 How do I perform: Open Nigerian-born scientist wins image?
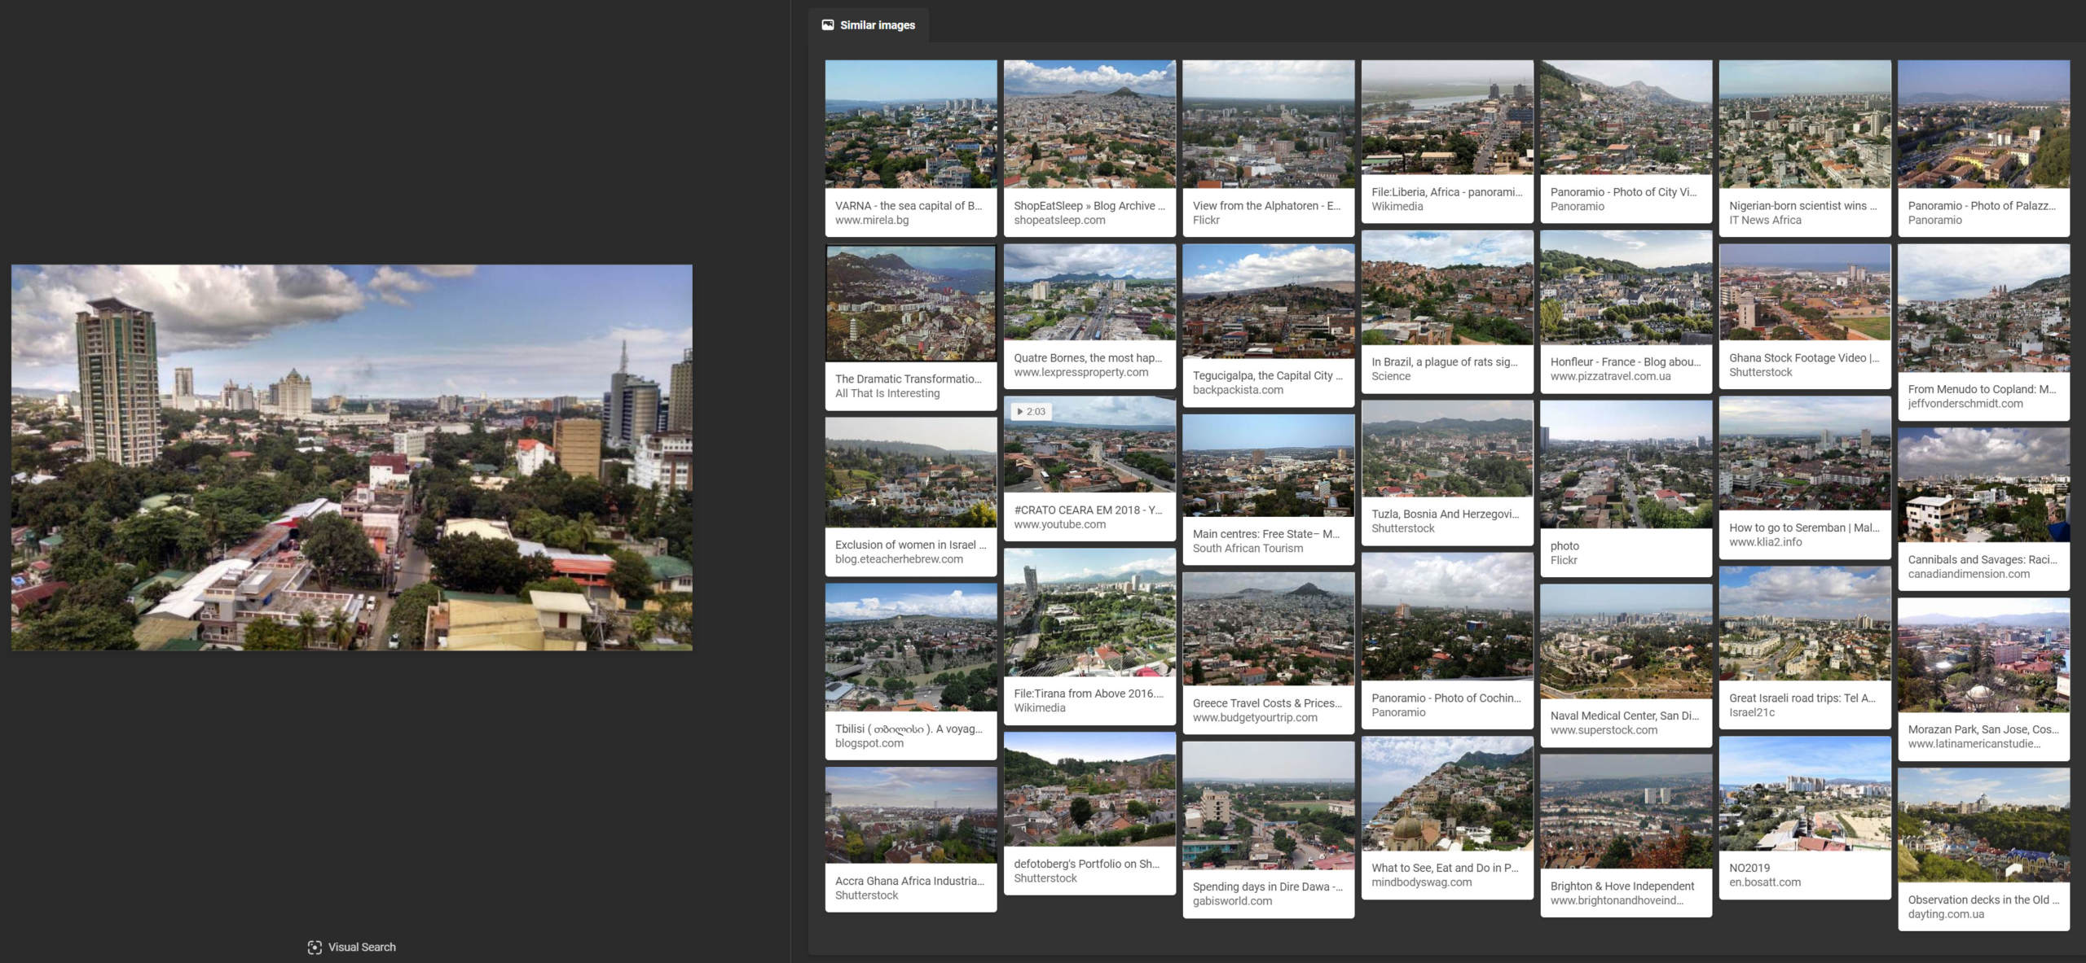click(x=1805, y=124)
